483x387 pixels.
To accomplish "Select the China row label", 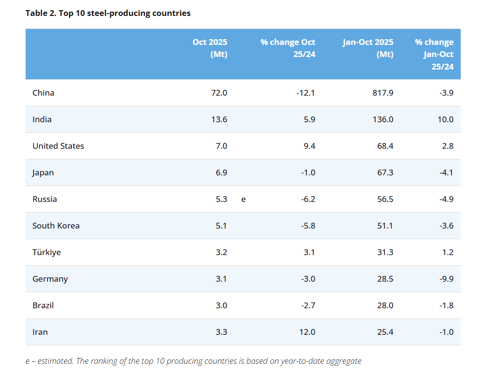I will click(x=44, y=93).
